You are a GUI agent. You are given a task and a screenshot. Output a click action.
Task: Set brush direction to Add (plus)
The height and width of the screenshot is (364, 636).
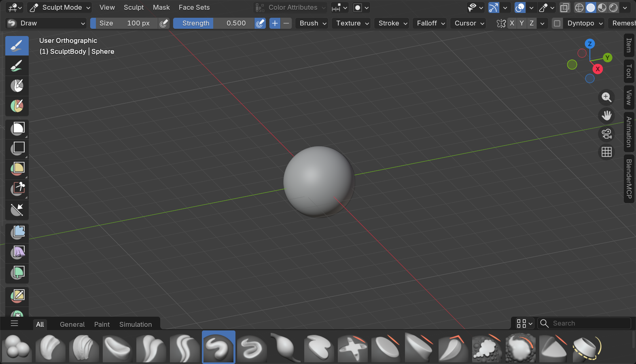click(x=275, y=23)
